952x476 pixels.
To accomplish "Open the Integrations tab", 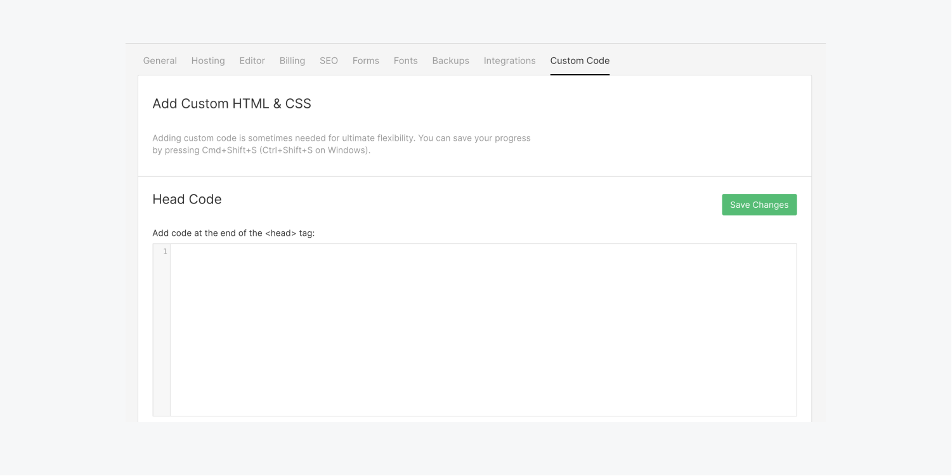I will coord(510,61).
